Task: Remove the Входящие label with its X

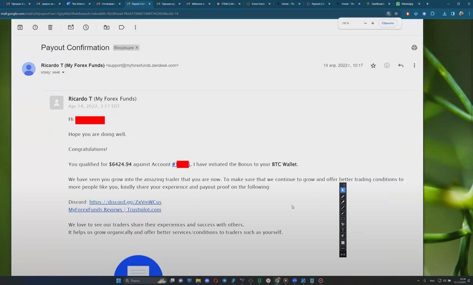Action: pos(137,48)
